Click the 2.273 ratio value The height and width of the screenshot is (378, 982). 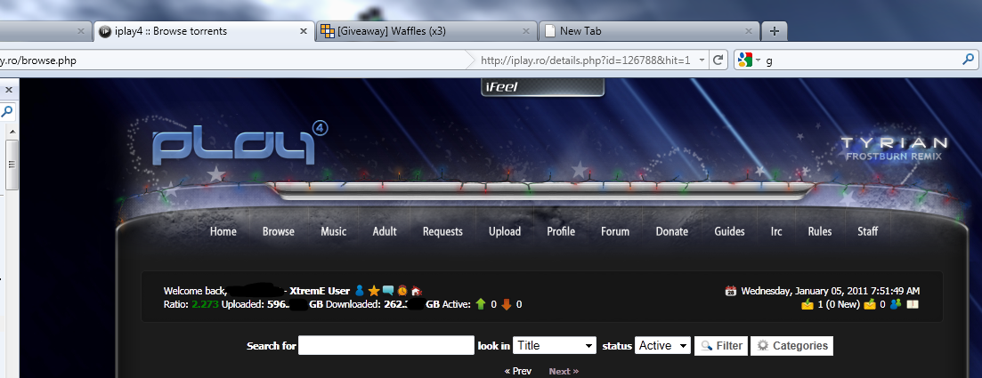(x=206, y=305)
